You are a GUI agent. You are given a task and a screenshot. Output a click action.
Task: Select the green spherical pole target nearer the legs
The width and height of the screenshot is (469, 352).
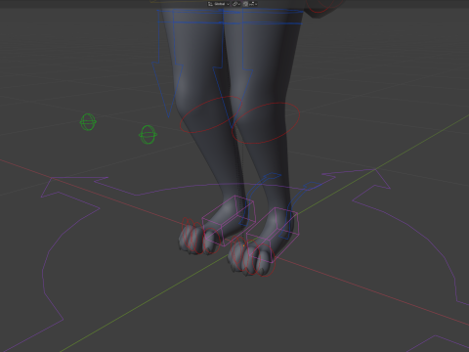click(x=148, y=134)
